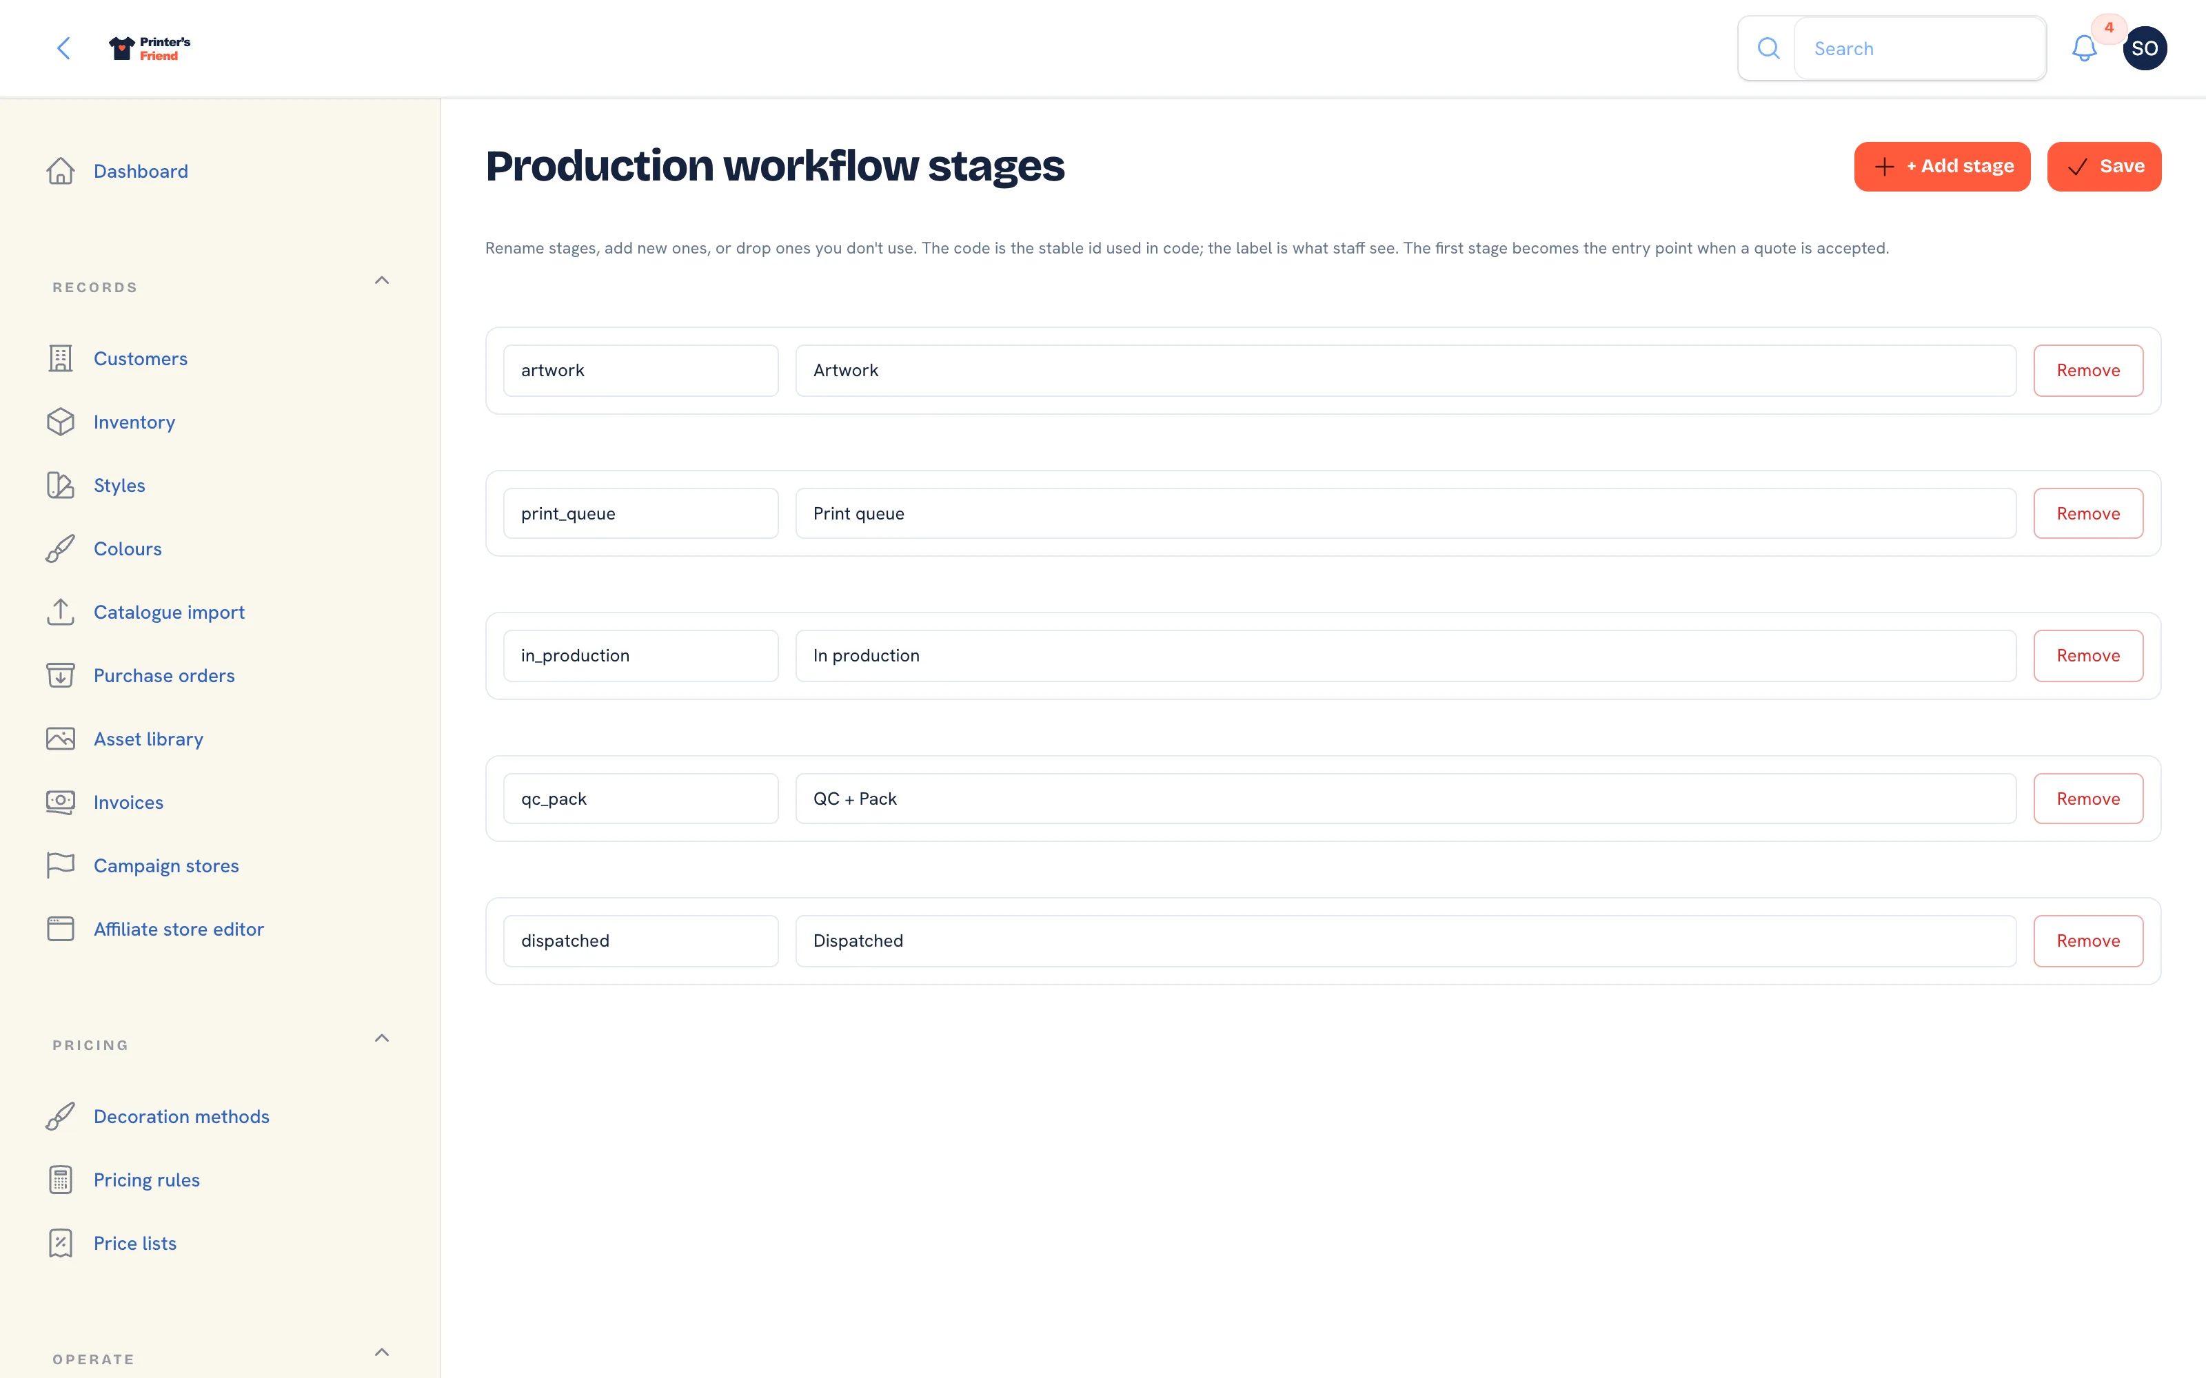
Task: Edit the in_production code field
Action: (x=641, y=656)
